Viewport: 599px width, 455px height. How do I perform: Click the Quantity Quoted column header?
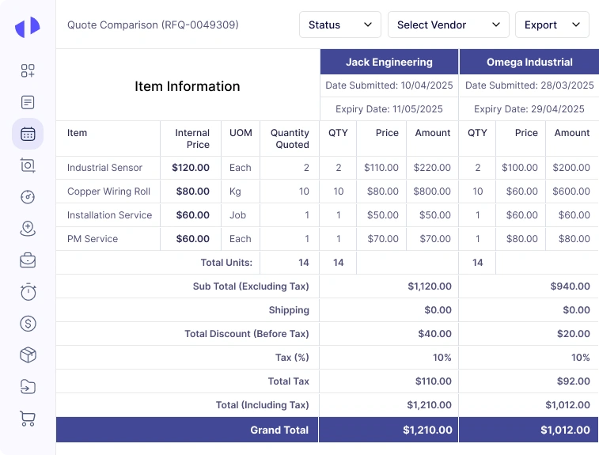pos(290,138)
